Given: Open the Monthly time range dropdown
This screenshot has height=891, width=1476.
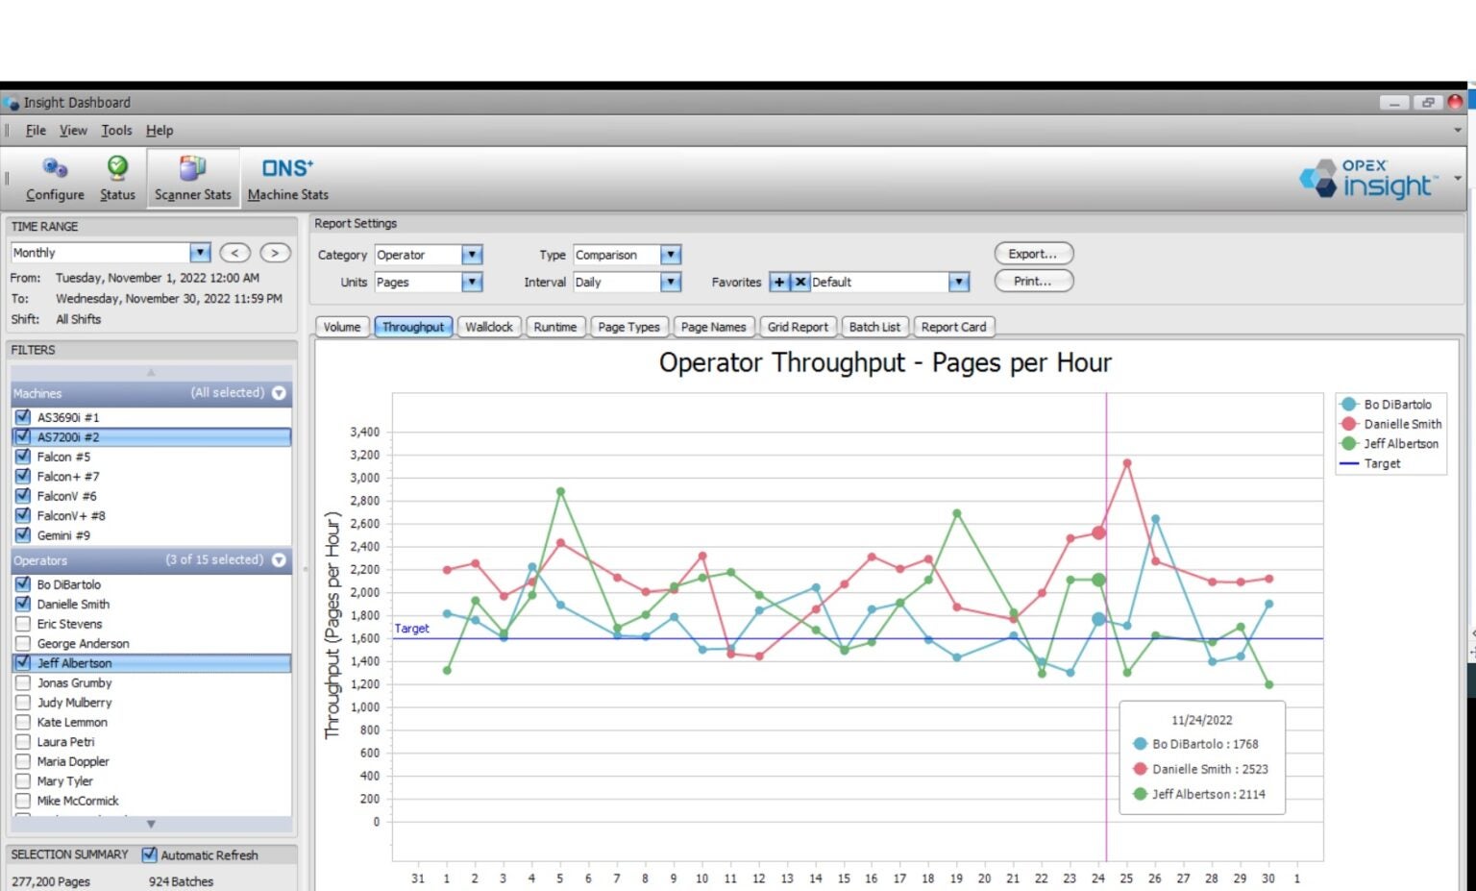Looking at the screenshot, I should 199,252.
